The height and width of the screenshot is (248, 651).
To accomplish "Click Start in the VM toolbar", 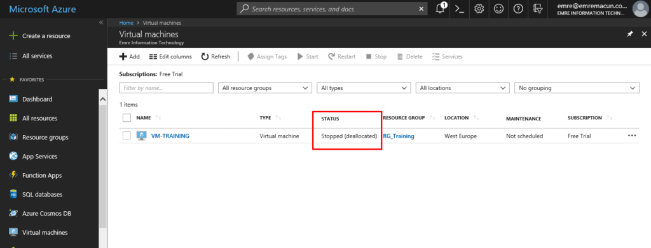I will (308, 56).
